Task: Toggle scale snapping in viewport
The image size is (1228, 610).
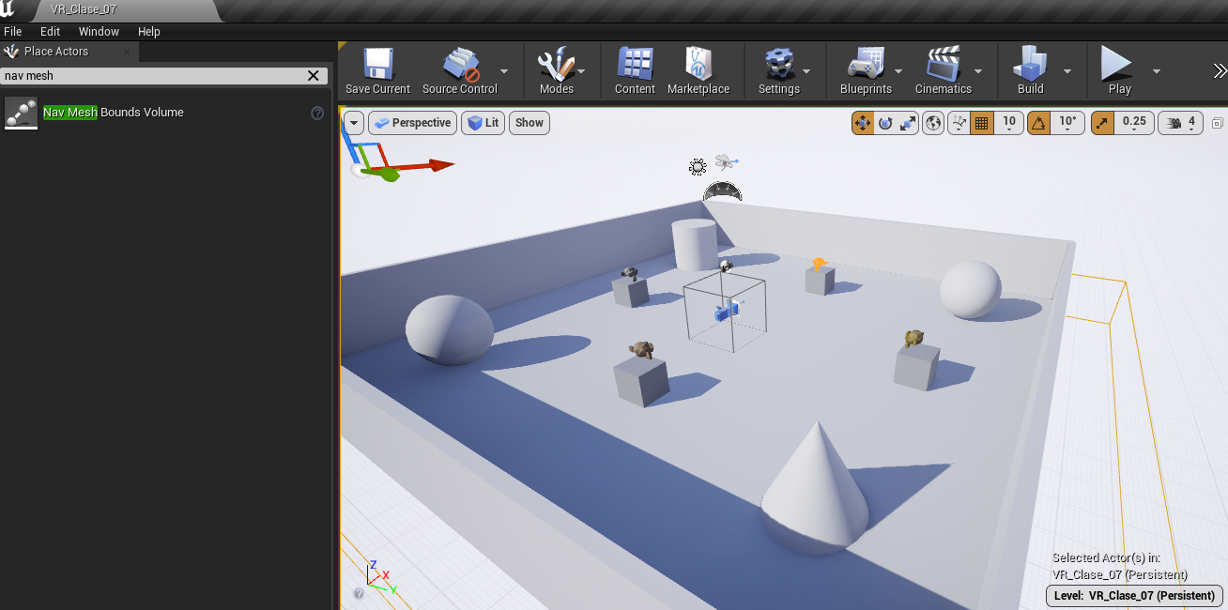Action: click(x=1102, y=123)
